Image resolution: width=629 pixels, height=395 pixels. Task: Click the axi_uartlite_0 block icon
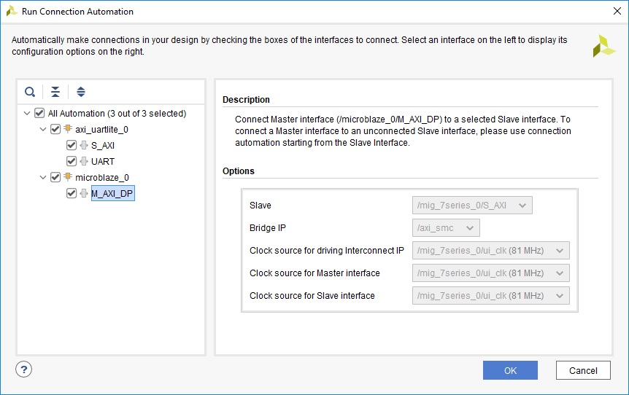pos(68,129)
